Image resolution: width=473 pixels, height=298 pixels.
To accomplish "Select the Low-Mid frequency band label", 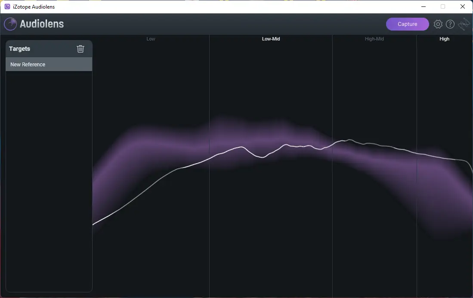I will pyautogui.click(x=271, y=39).
